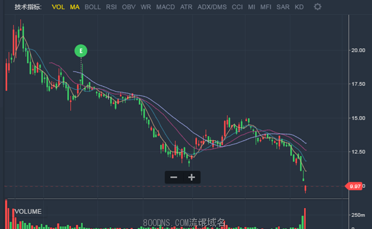Click the 17.50 price axis label
This screenshot has width=372, height=229.
coord(358,84)
